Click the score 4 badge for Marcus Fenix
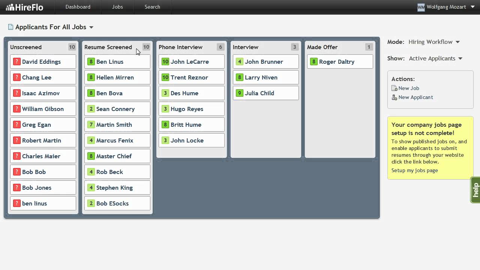Screen dimensions: 480x270 (x=91, y=140)
